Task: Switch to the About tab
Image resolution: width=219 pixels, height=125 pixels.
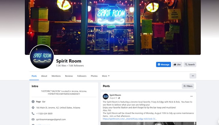Action: click(x=44, y=76)
